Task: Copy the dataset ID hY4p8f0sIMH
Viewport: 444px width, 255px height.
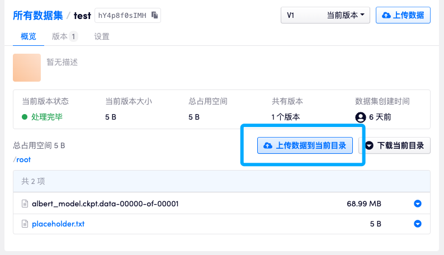Action: [x=154, y=15]
